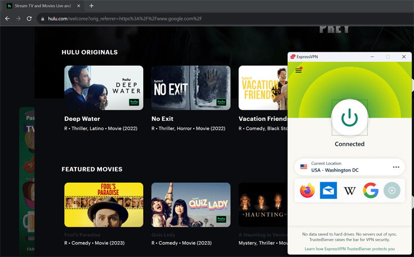Click 'R • Thriller, Horror • Movie (2022)' text

[x=188, y=129]
